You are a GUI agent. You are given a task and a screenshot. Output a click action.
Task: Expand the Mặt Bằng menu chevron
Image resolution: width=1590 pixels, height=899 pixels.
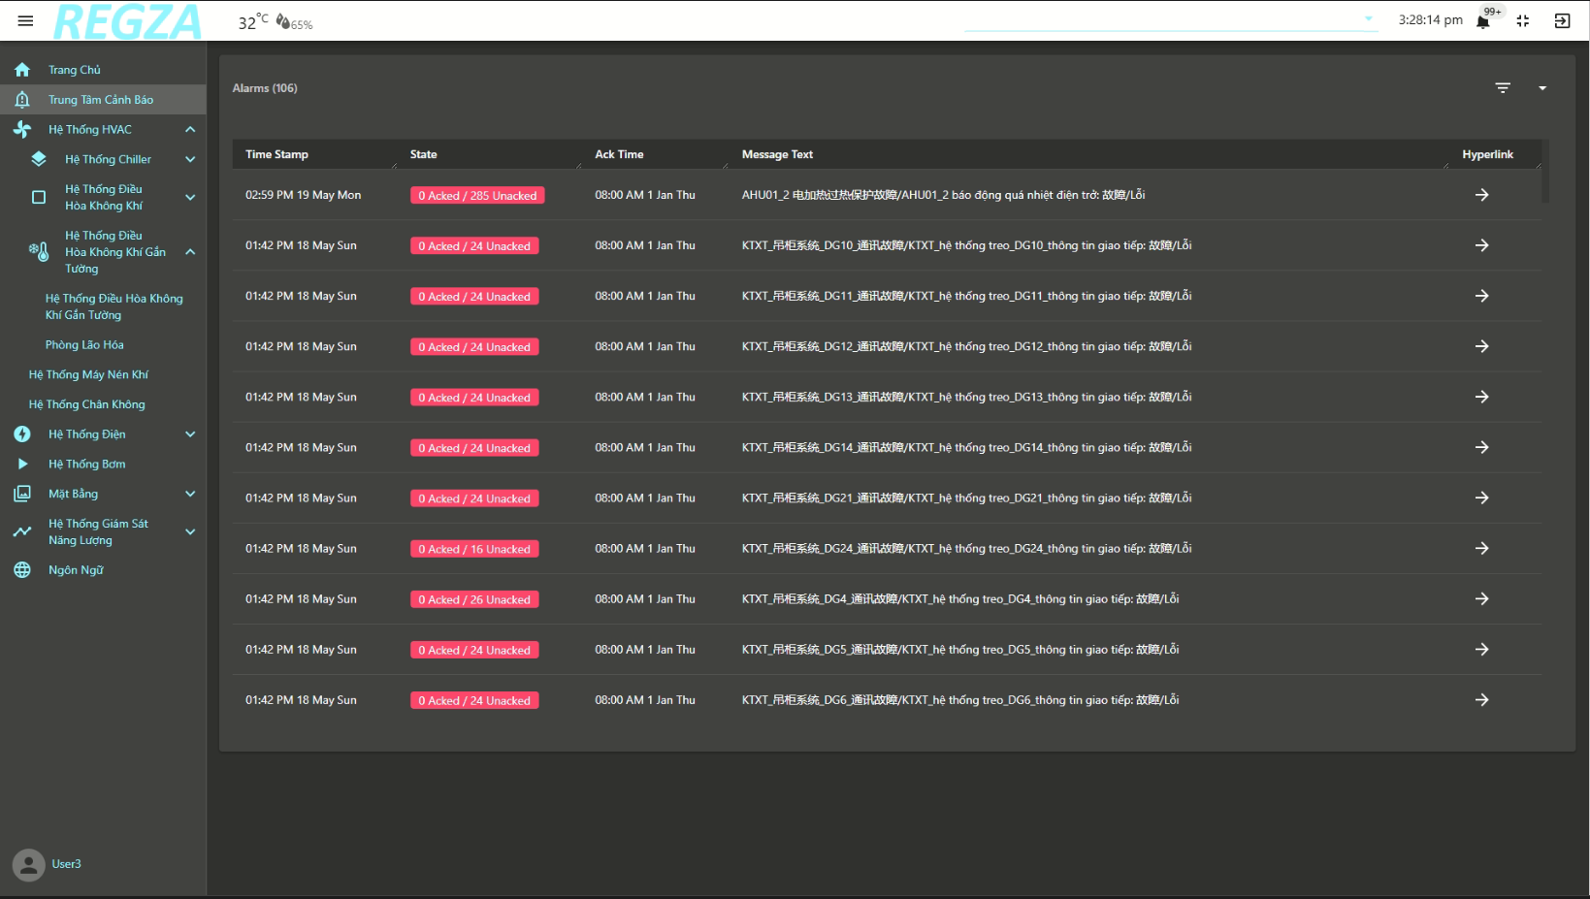190,495
